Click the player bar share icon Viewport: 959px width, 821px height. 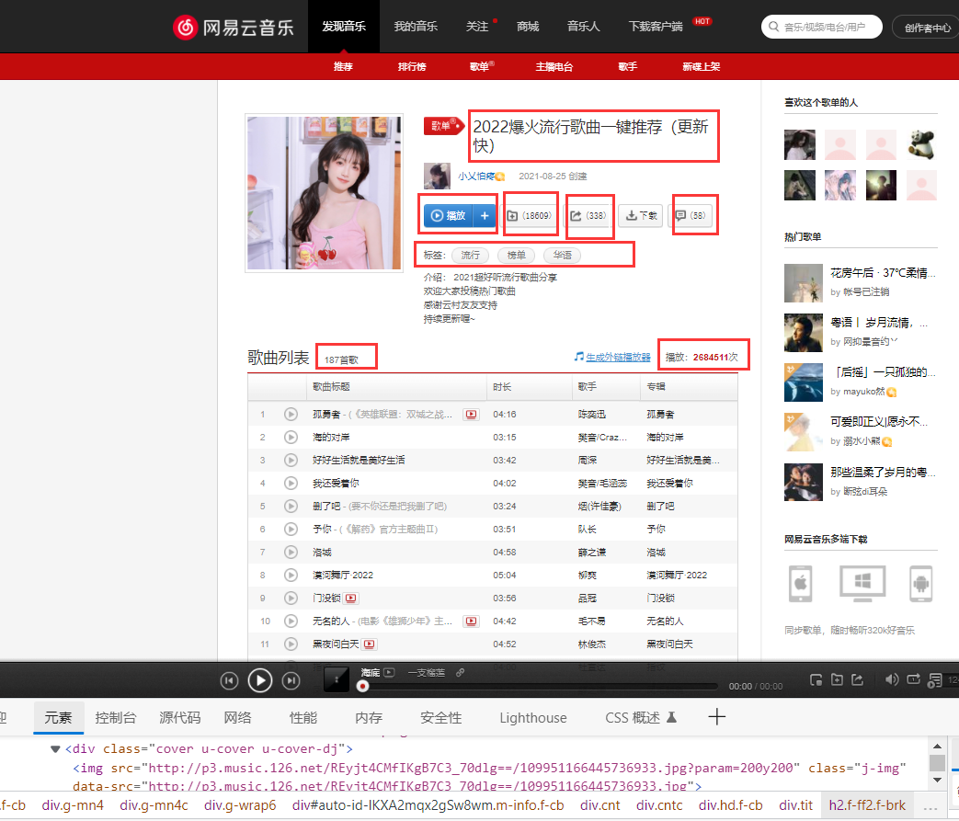(858, 679)
